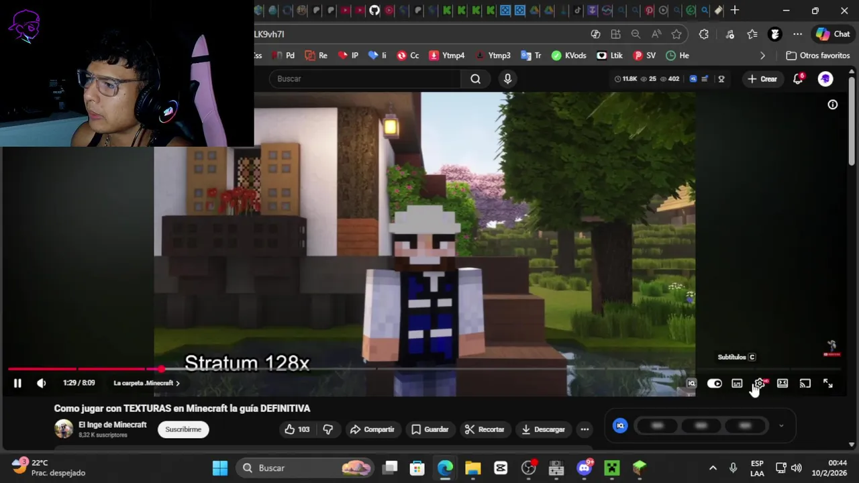Enter fullscreen mode

pos(828,383)
